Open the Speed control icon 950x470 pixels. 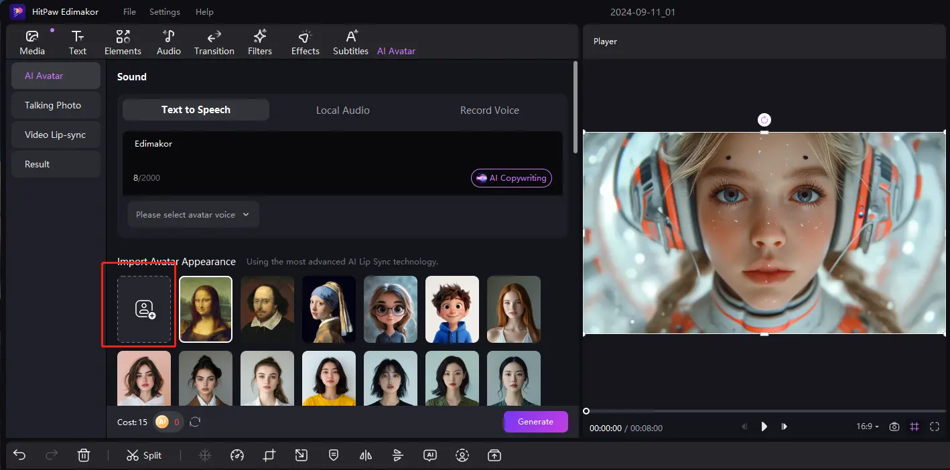(x=236, y=455)
